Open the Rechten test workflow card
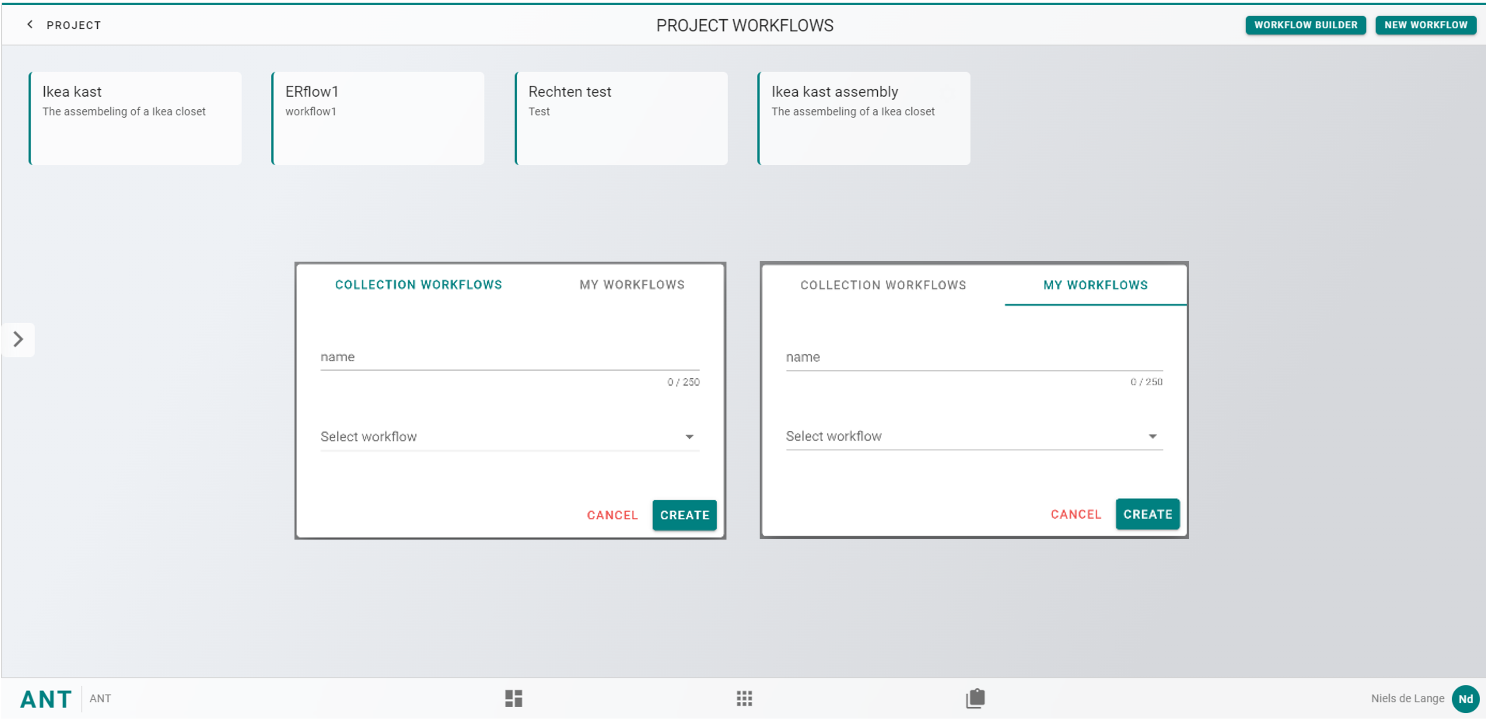The width and height of the screenshot is (1487, 719). 620,118
